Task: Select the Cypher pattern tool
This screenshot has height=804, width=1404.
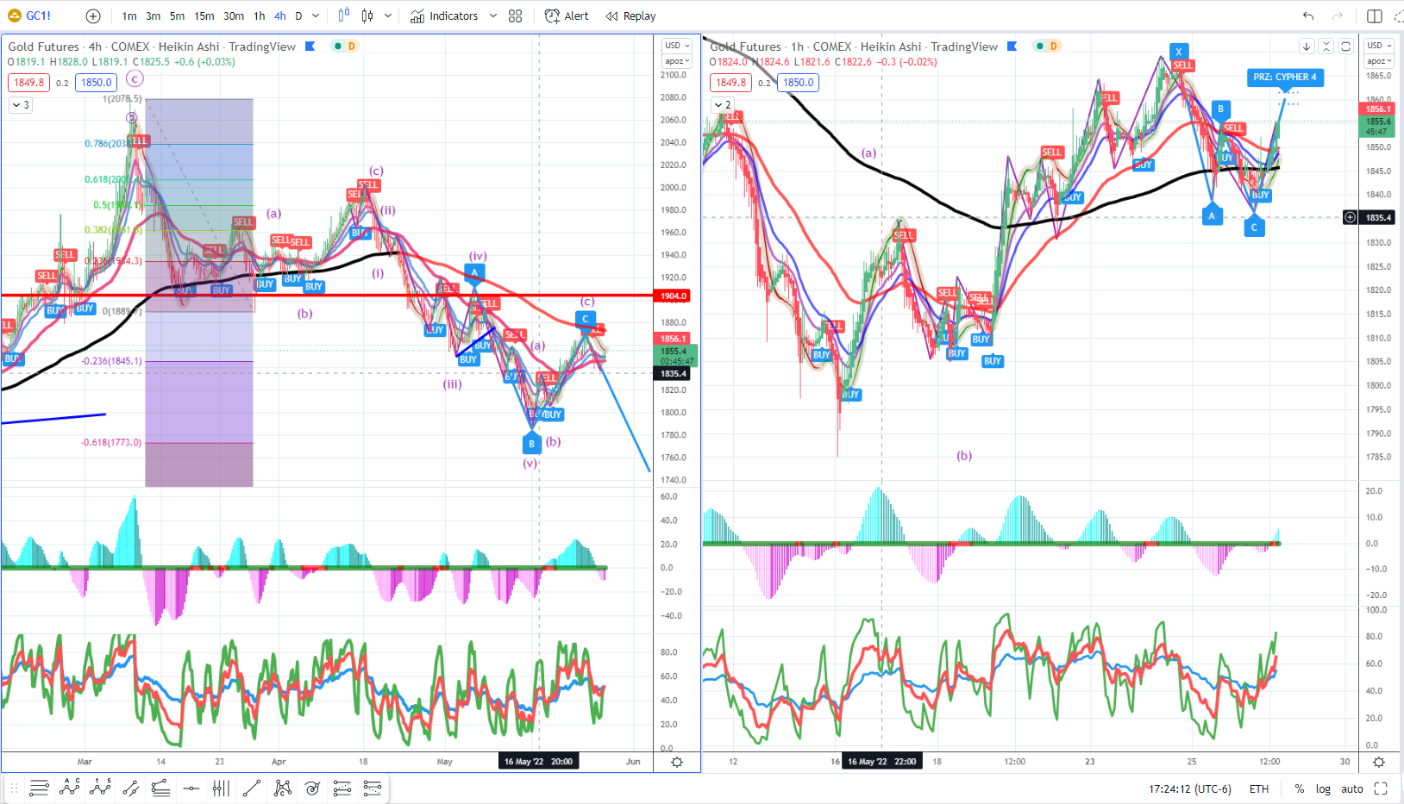Action: 283,788
